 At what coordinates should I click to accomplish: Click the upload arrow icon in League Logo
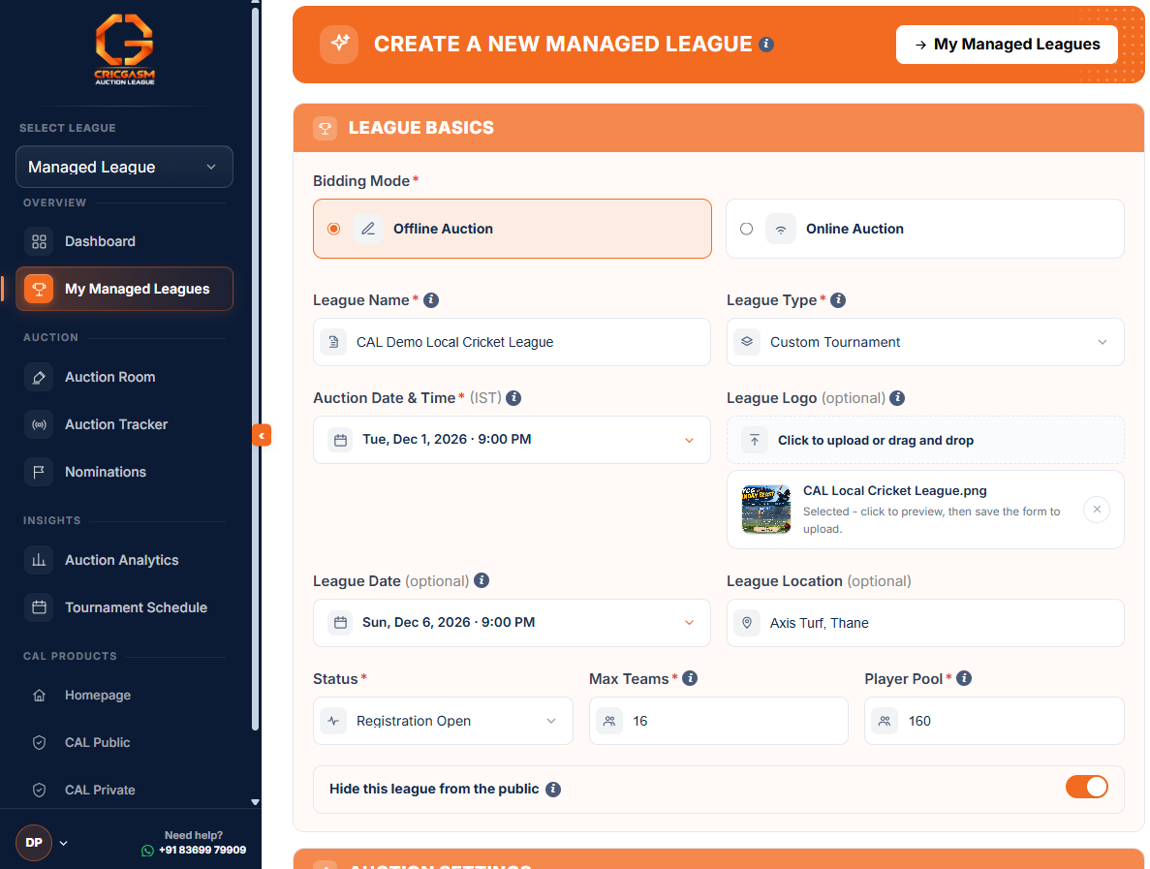[x=755, y=440]
